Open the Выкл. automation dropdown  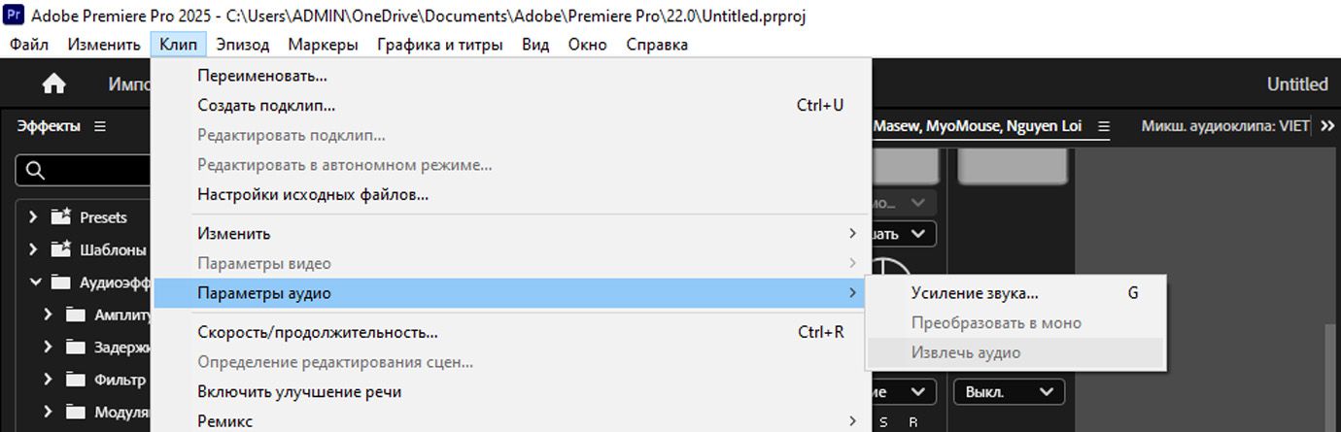pos(1011,392)
